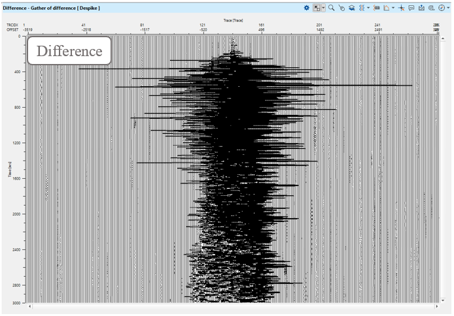
Task: Activate the selection pointer tool
Action: pyautogui.click(x=317, y=8)
